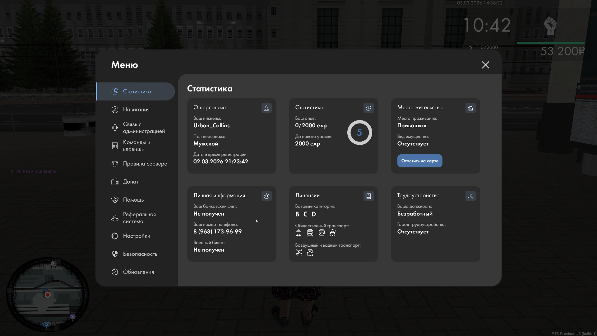Click the document icon in Лицензии card
The image size is (597, 336).
pos(368,196)
